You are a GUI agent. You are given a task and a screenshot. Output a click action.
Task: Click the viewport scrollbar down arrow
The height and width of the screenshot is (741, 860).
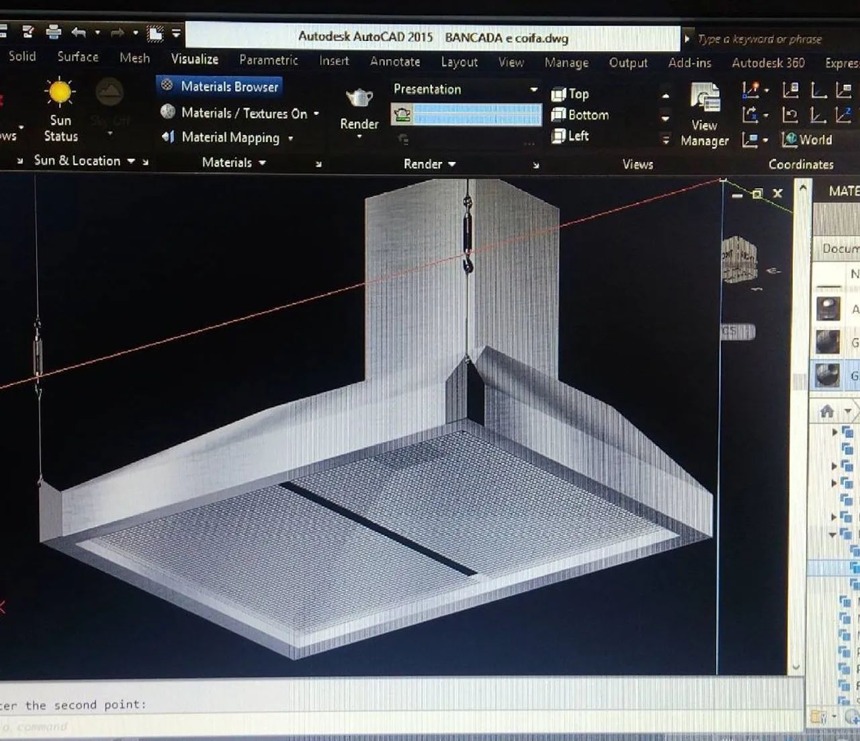796,668
